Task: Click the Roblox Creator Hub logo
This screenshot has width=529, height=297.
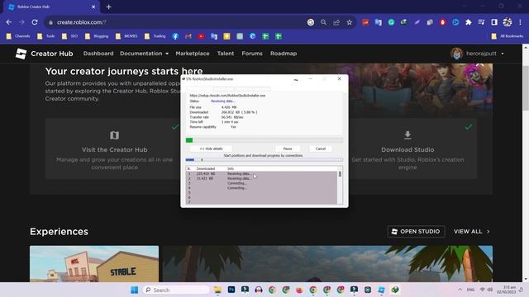Action: pyautogui.click(x=21, y=54)
